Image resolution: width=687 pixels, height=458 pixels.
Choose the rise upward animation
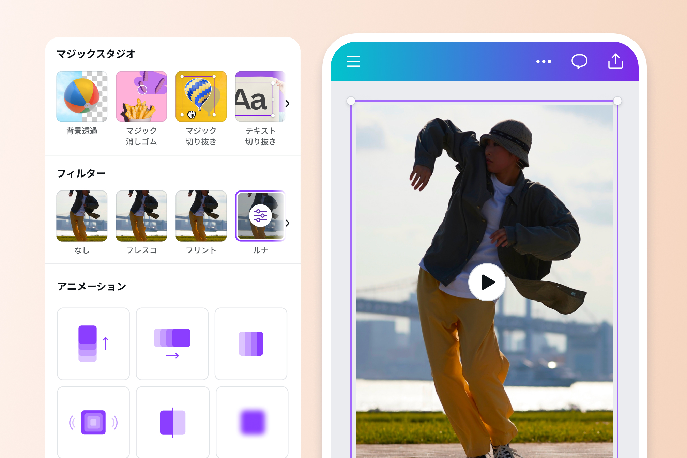point(93,344)
